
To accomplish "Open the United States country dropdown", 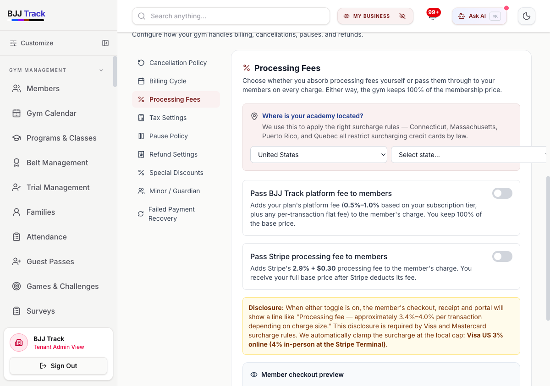I will (x=319, y=155).
